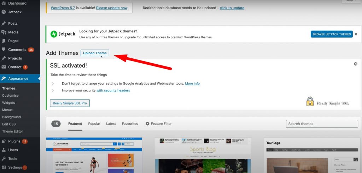Click the Users person icon
This screenshot has height=173, width=362.
coord(4,150)
